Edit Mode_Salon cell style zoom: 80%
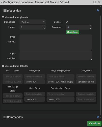Viewport: 102px width, 127px height. [x=35, y=82]
